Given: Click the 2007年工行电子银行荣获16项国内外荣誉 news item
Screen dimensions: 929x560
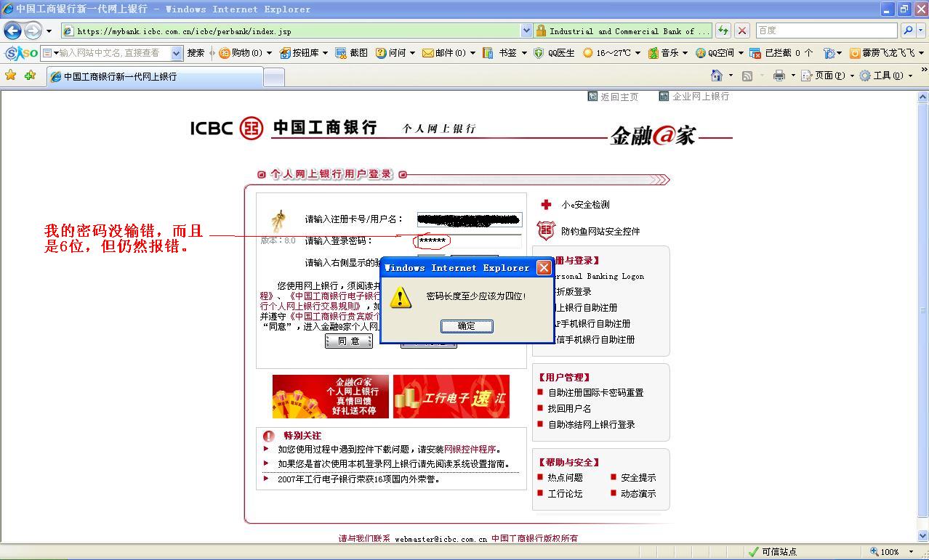Looking at the screenshot, I should [359, 479].
